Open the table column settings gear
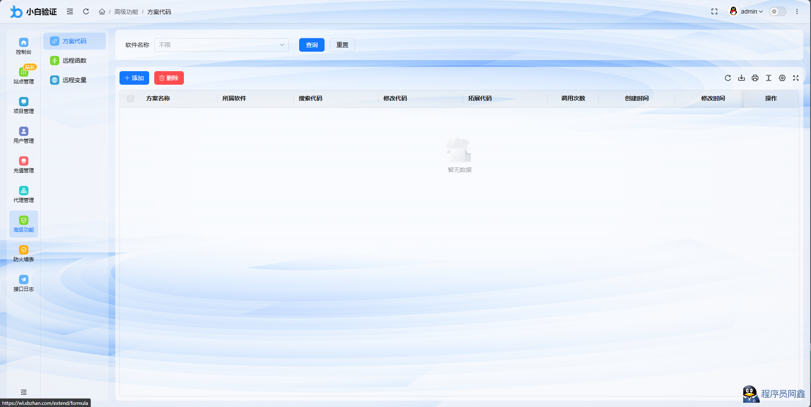 point(782,78)
